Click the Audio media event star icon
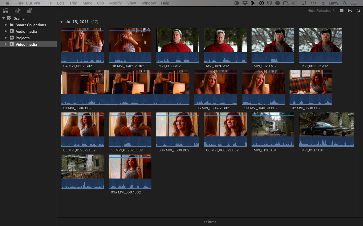 pyautogui.click(x=12, y=31)
